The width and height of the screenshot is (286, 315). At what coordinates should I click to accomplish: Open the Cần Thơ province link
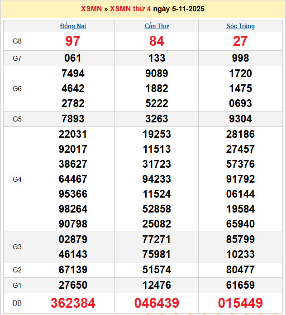tap(157, 26)
